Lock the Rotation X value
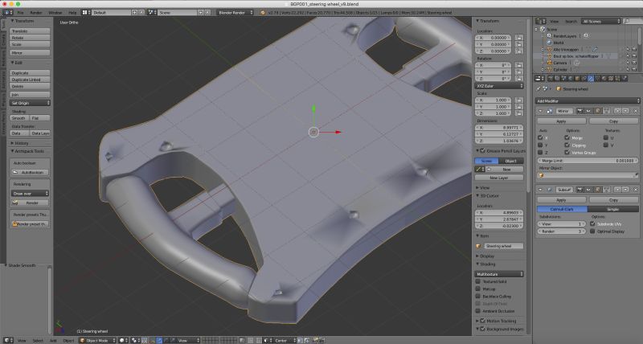This screenshot has height=344, width=643. pos(519,65)
